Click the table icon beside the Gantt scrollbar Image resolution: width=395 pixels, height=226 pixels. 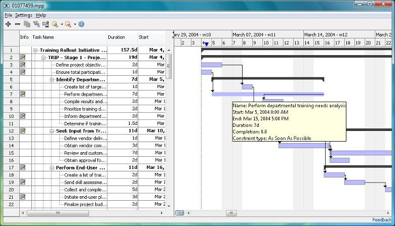tap(179, 213)
